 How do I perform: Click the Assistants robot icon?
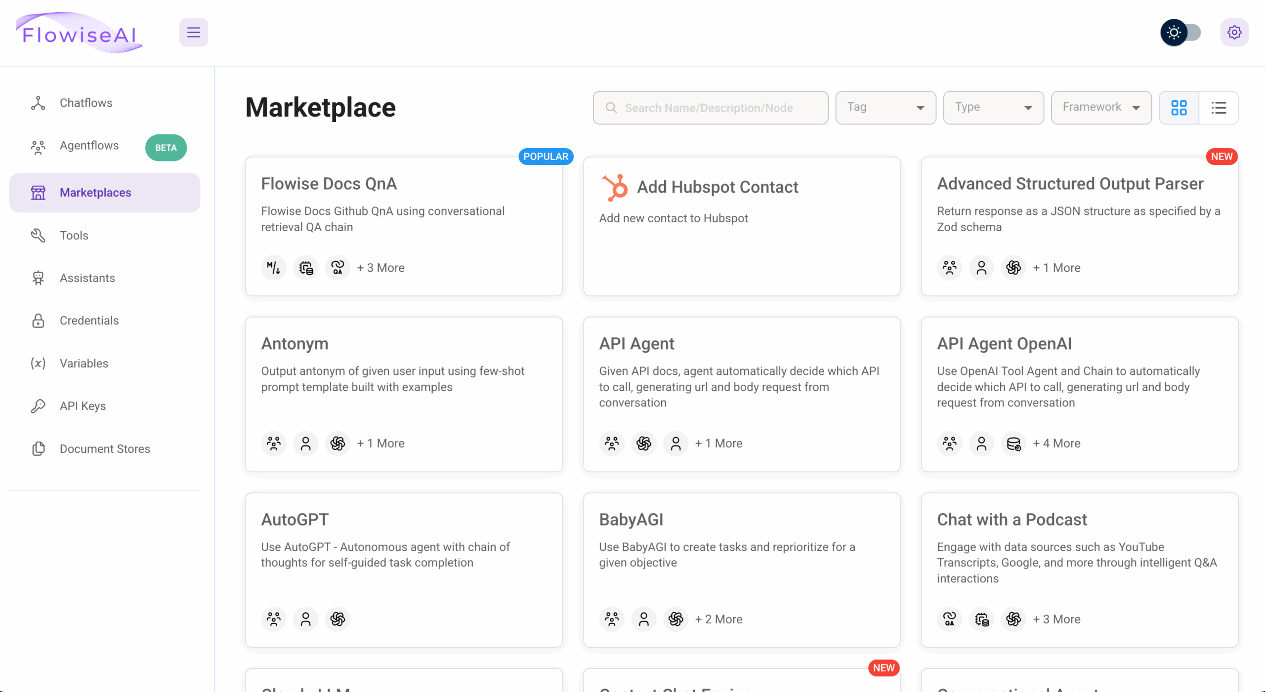tap(38, 278)
